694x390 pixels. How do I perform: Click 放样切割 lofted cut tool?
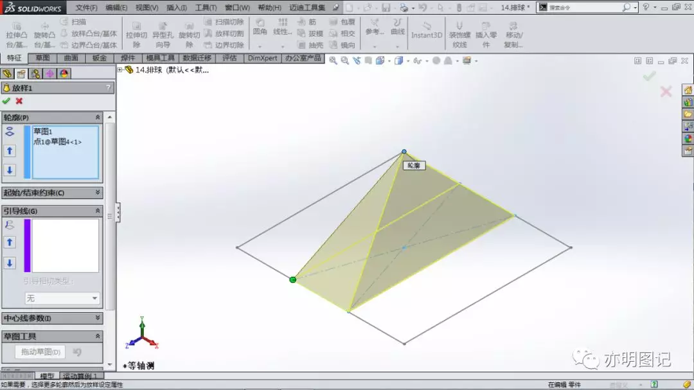(x=224, y=33)
